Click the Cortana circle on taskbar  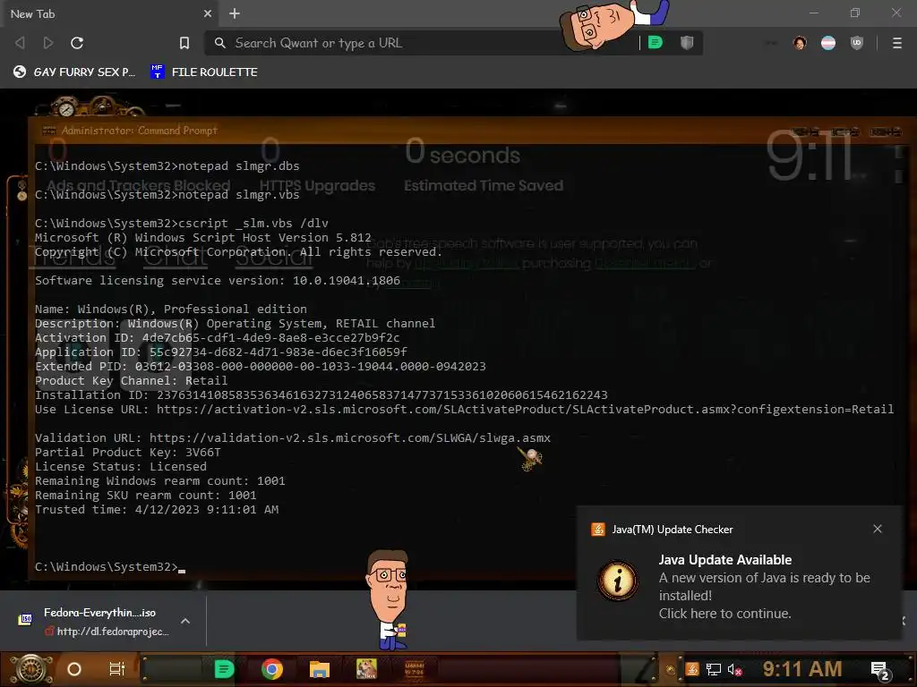pyautogui.click(x=74, y=669)
